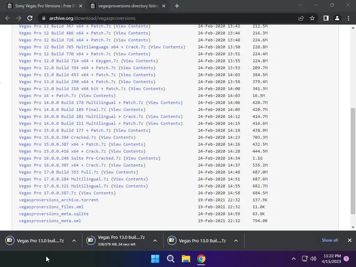Screen dimensions: 356x267
Task: Open the clock showing 11:22 PM
Action: tap(331, 259)
